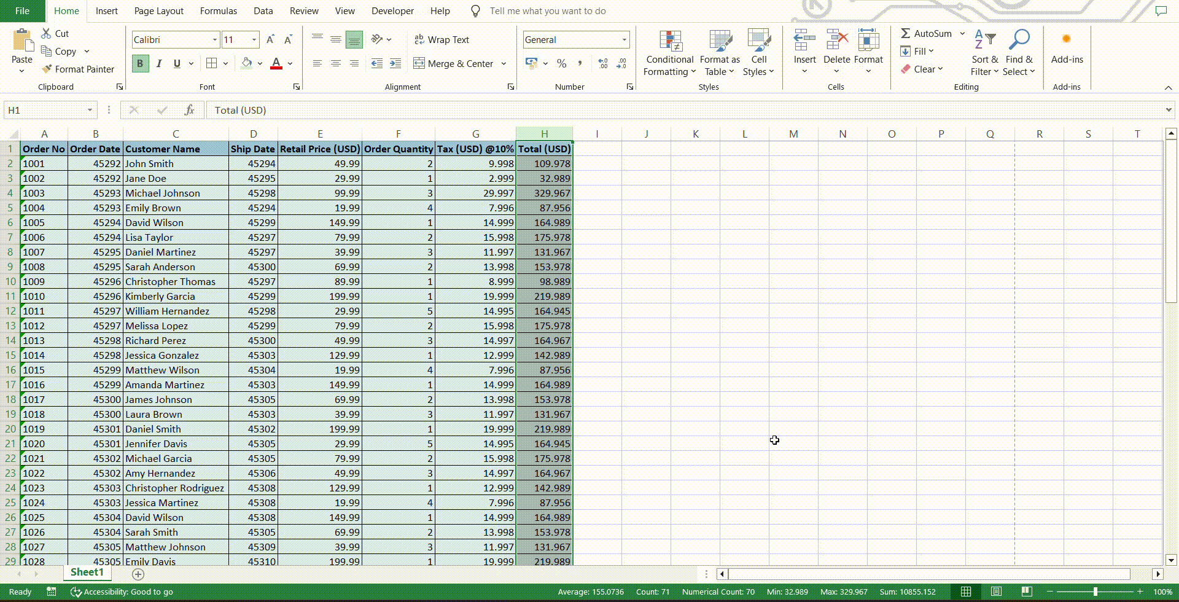Open the Borders icon
Viewport: 1179px width, 602px height.
click(x=211, y=63)
